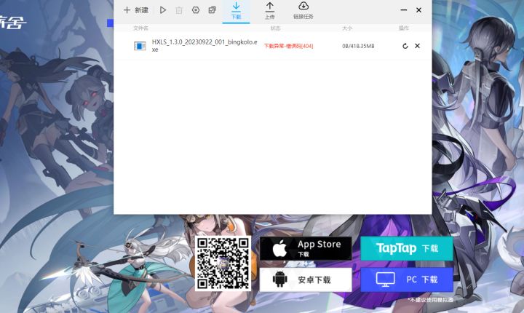Click the 文件名 column header
The image size is (524, 313).
tap(140, 28)
